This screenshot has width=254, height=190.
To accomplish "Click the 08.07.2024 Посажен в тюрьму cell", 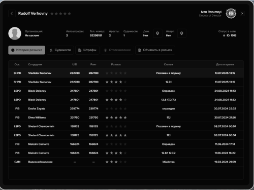I will 169,126.
